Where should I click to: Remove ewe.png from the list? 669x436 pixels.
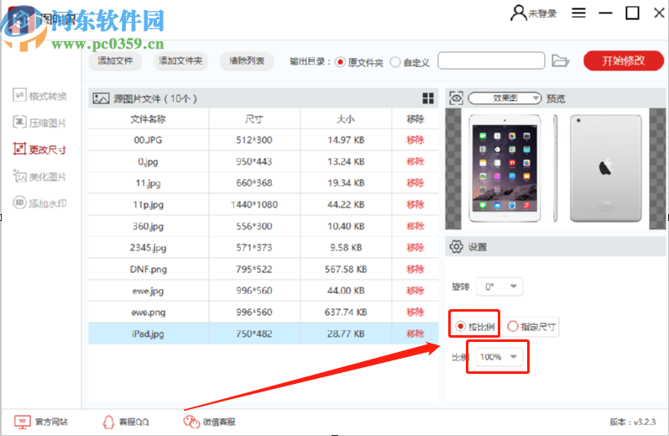[x=416, y=313]
